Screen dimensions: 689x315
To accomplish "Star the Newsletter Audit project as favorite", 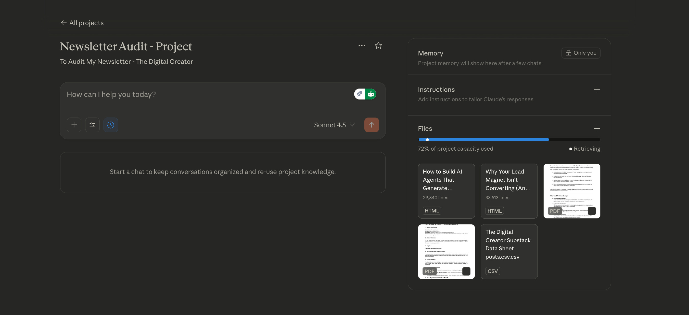I will coord(378,46).
